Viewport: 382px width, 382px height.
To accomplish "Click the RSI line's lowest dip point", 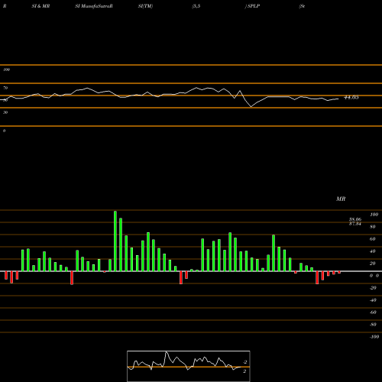I will click(x=251, y=107).
